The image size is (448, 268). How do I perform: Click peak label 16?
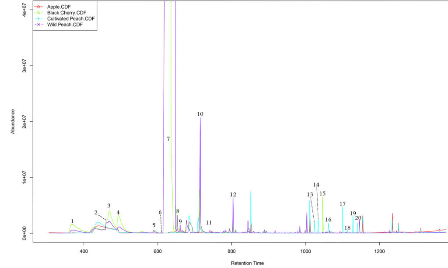pos(328,220)
